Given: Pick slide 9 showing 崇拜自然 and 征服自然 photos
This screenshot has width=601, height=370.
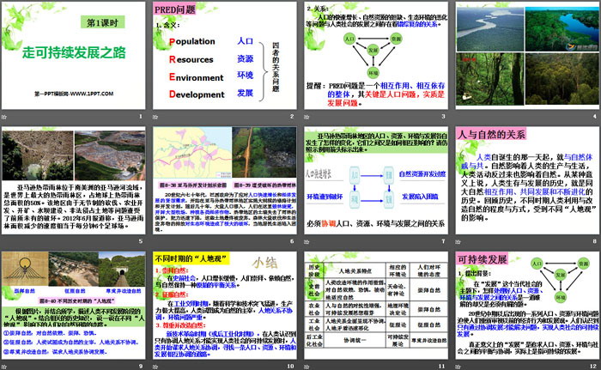Looking at the screenshot, I should pyautogui.click(x=75, y=303).
